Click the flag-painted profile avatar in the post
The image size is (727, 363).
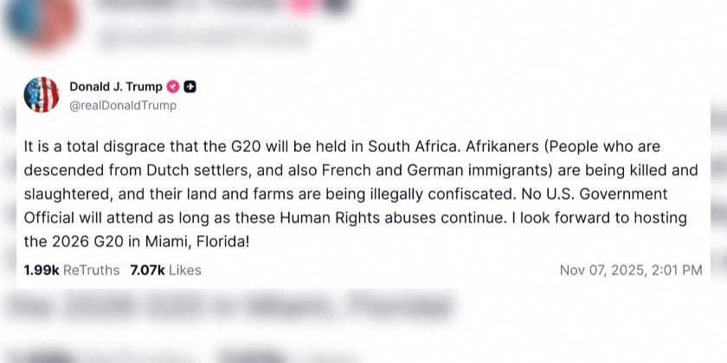coord(42,94)
